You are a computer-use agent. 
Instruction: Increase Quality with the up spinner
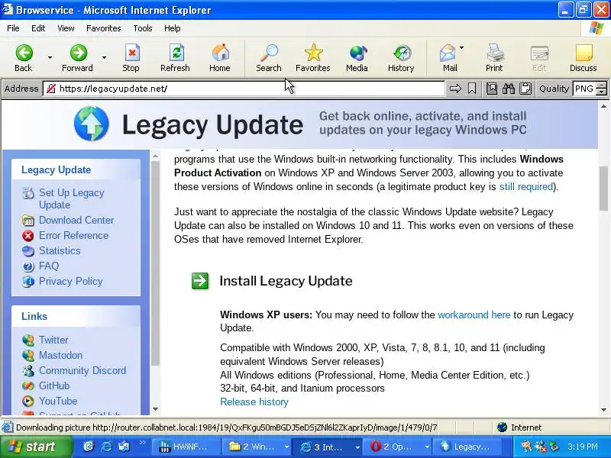603,85
